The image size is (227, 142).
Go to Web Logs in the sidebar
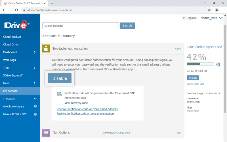pos(9,60)
